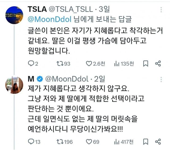Like the TSLA tweet
The image size is (170, 150).
pos(89,64)
